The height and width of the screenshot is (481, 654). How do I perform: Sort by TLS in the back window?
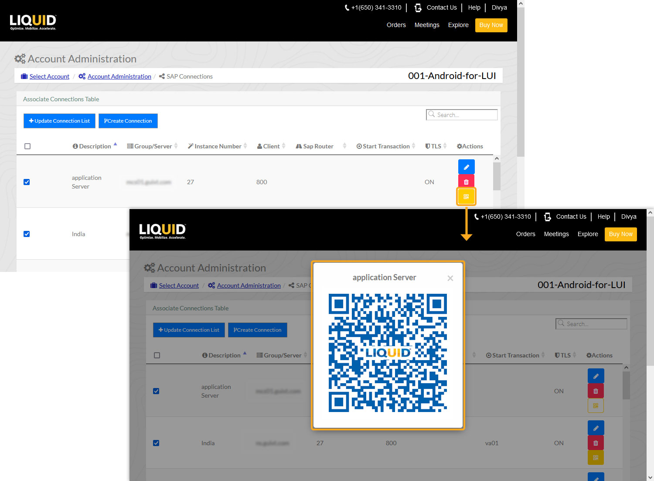click(x=436, y=146)
